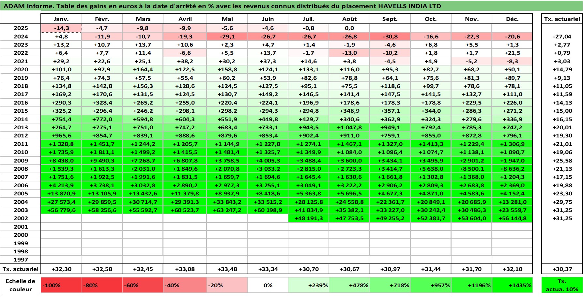This screenshot has height=297, width=583.
Task: Select the 'Oct.' column header
Action: click(431, 19)
